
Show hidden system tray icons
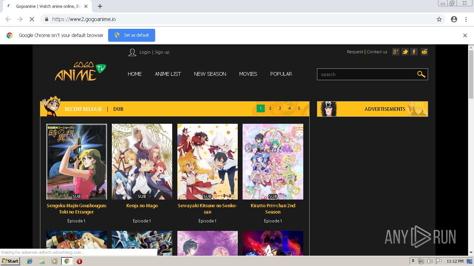tap(413, 261)
